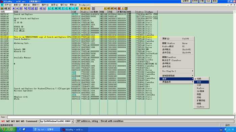The width and height of the screenshot is (236, 132).
Task: Open Windows list with W button
Action: [60, 8]
